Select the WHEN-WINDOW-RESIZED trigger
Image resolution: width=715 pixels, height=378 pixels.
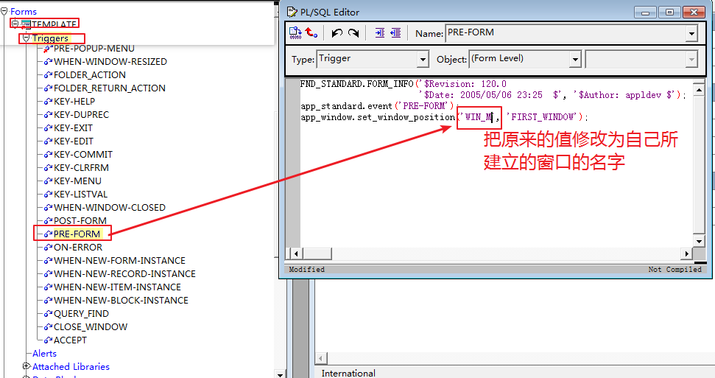[110, 62]
